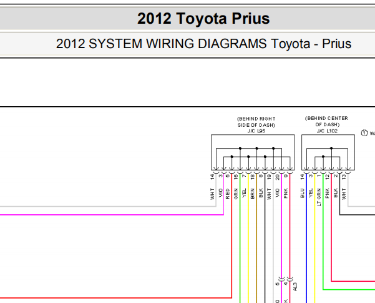This screenshot has height=303, width=375.
Task: Click the "(BEHIND RIGHT SIDE OF DASH)" note
Action: tap(256, 122)
